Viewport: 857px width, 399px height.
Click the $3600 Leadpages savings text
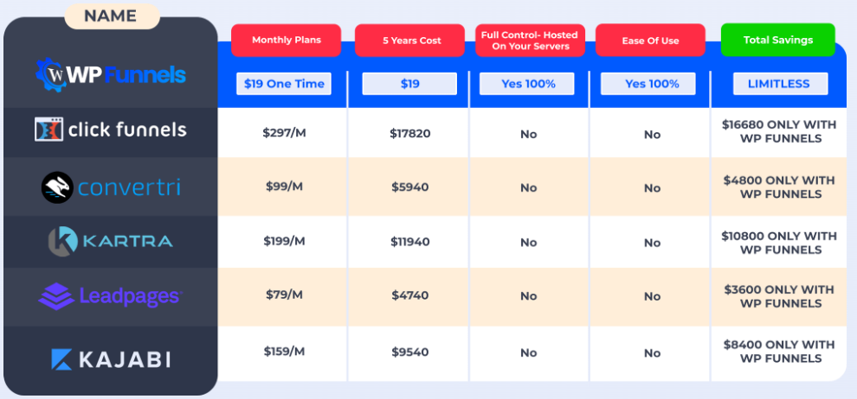[x=779, y=296]
